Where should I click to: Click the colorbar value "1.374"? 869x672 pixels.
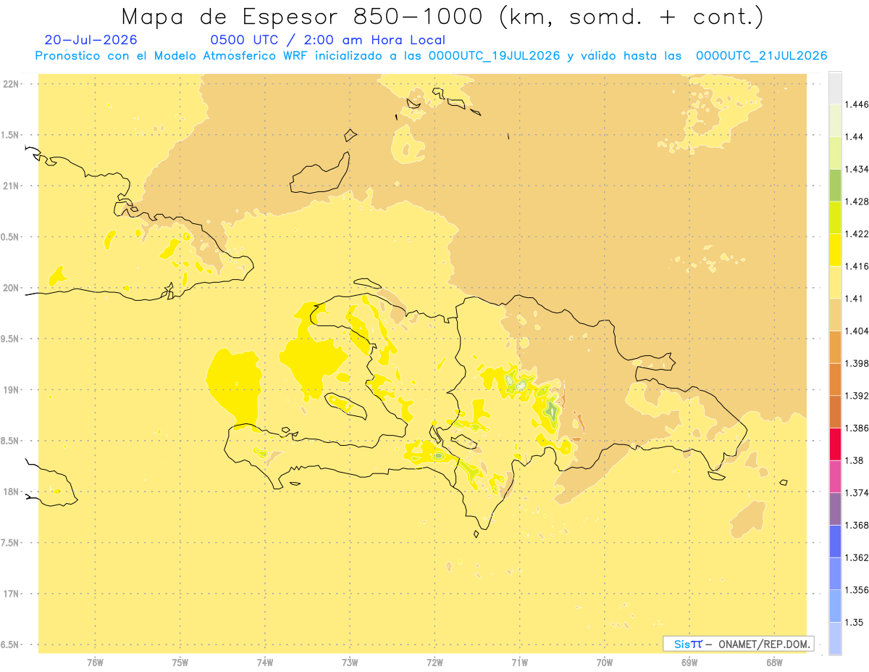(x=856, y=493)
